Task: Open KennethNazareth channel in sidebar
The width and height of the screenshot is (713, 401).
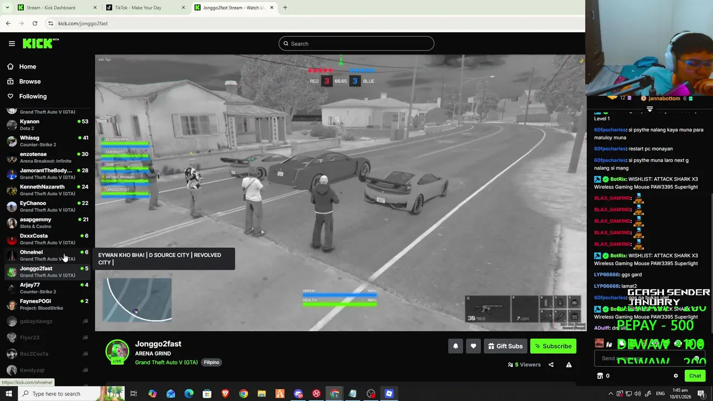Action: (x=47, y=190)
